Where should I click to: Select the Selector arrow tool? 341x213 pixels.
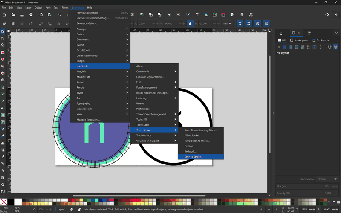[3, 32]
